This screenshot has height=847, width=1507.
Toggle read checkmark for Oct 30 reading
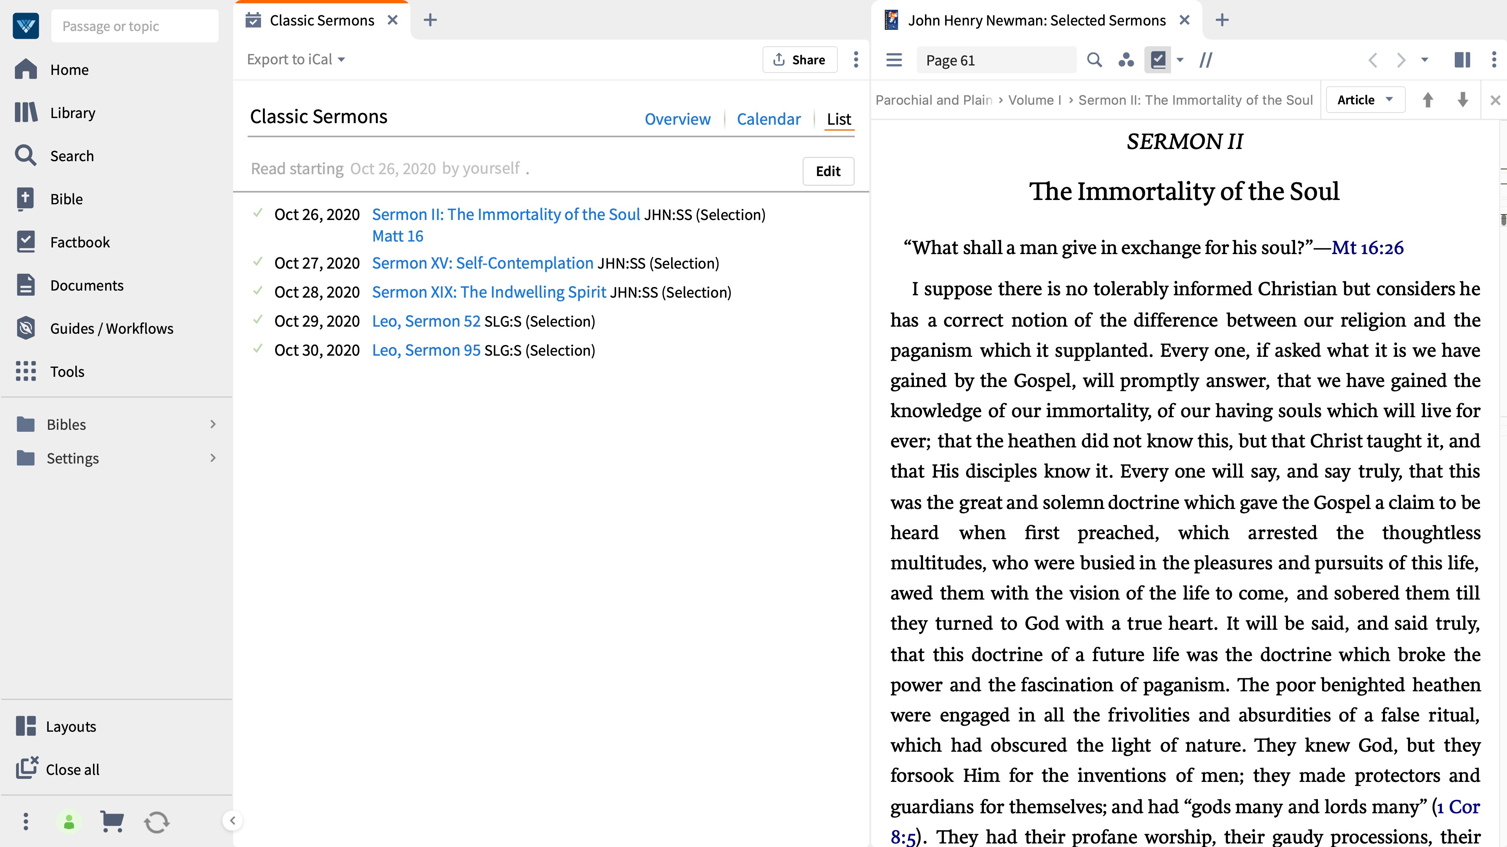tap(257, 349)
